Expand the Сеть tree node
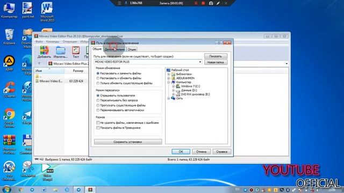 [168, 98]
